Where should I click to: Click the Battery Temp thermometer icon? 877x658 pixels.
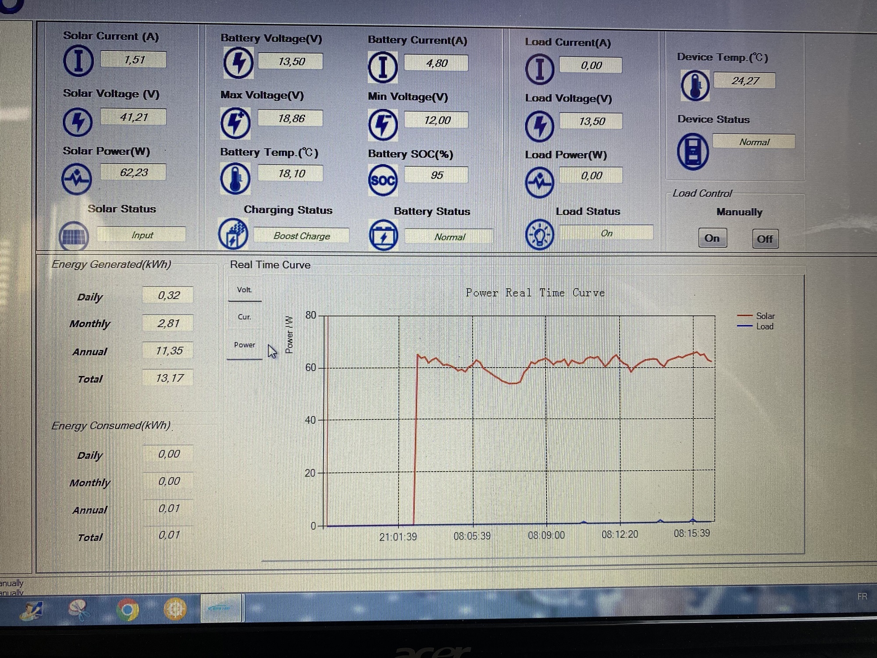pos(235,179)
